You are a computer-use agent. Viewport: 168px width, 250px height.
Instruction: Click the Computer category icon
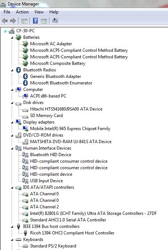point(19,89)
